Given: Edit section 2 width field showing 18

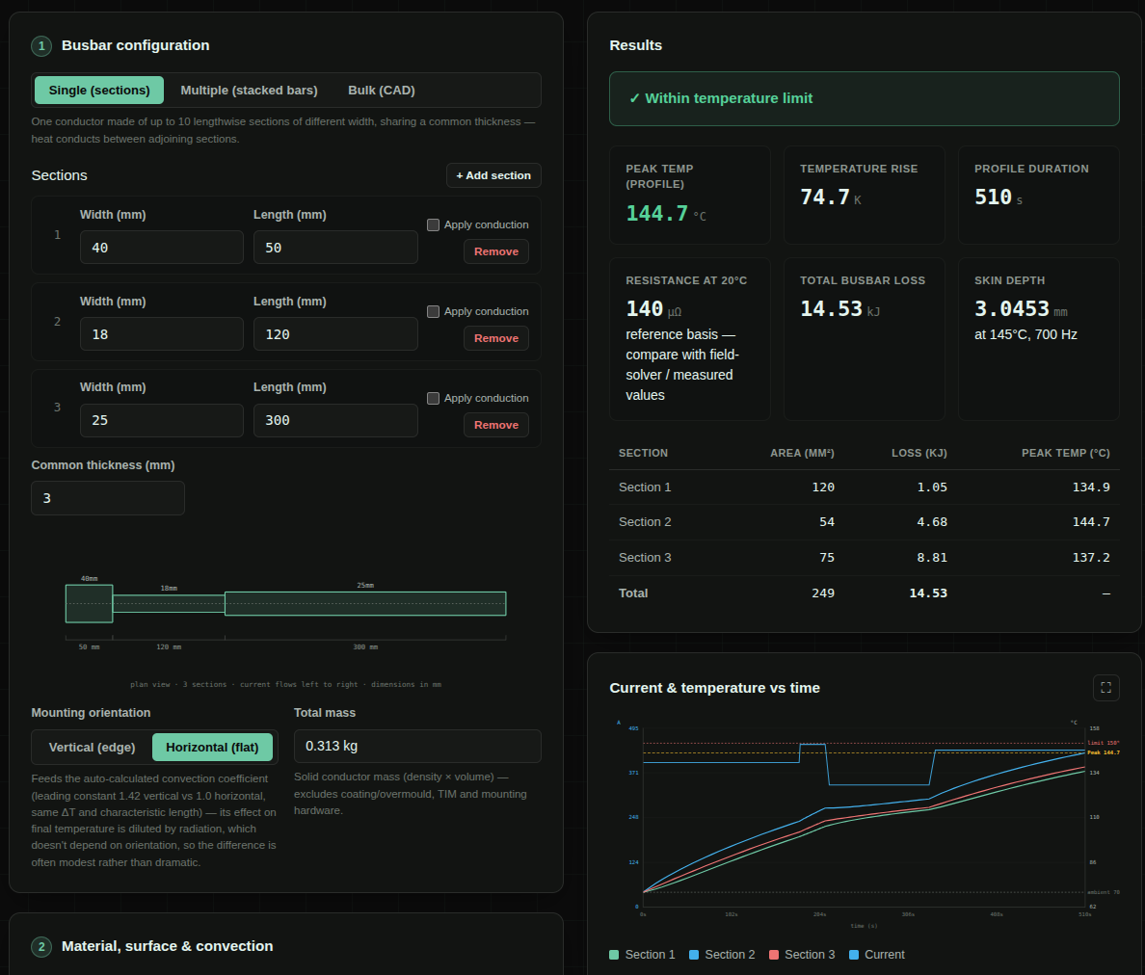Looking at the screenshot, I should coord(161,334).
